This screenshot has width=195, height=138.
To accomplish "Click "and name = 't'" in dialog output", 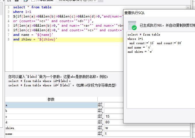I will click(x=139, y=47).
